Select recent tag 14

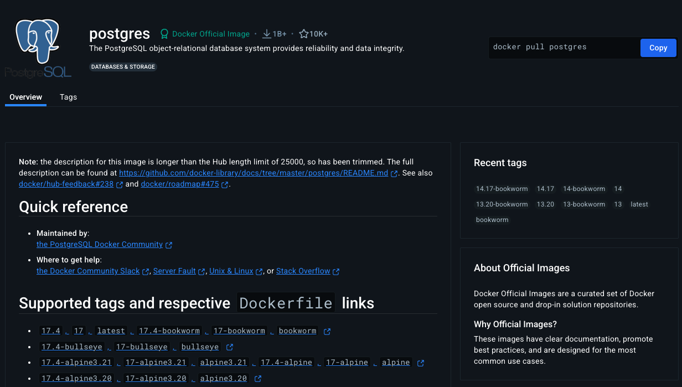pyautogui.click(x=618, y=189)
